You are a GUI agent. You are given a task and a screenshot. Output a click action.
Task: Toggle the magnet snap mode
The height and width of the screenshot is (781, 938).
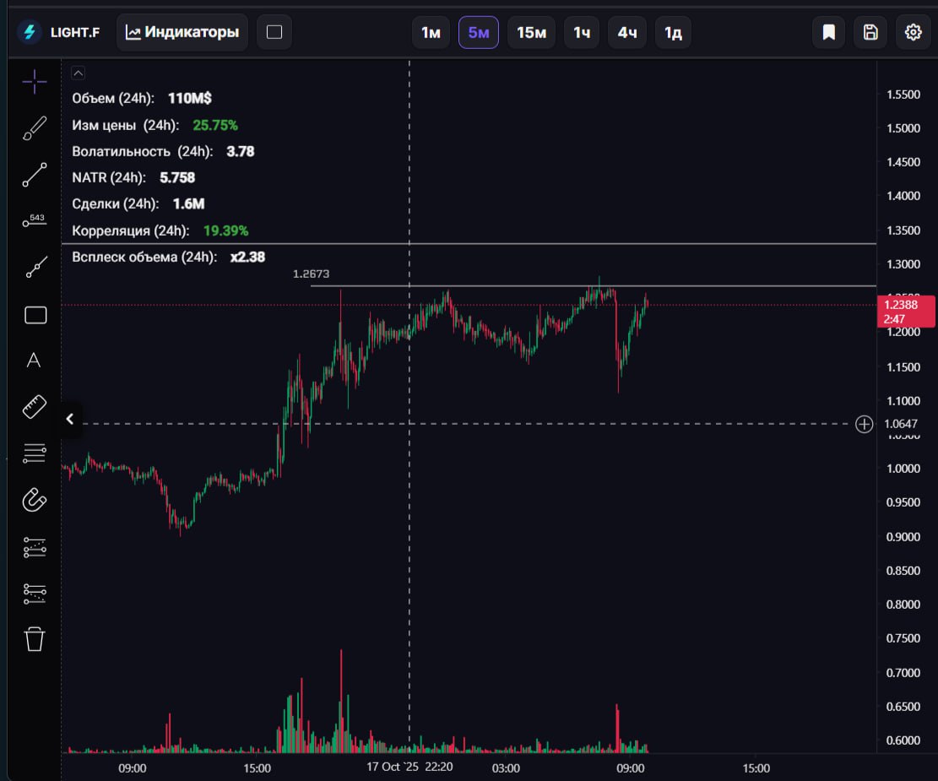click(35, 500)
